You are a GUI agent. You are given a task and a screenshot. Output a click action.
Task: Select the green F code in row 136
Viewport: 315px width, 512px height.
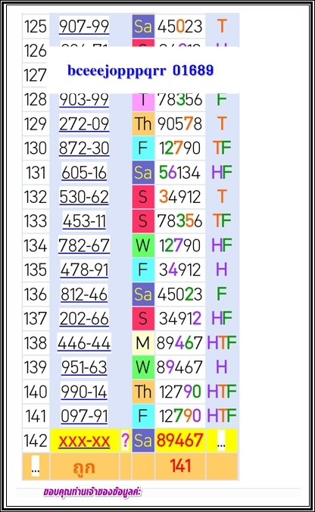point(222,294)
